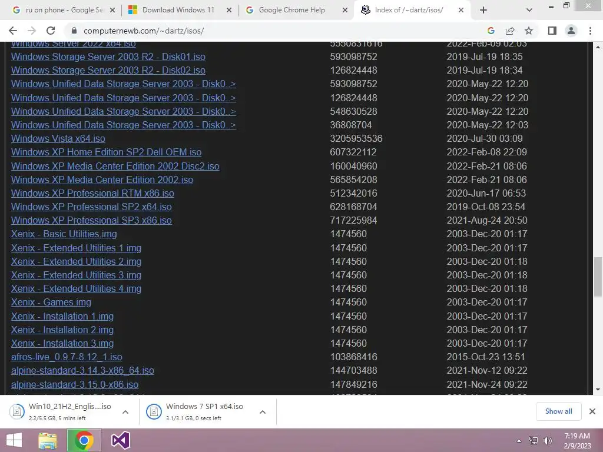Open Windows XP Professional SP2 x64.iso link
The image size is (603, 452).
point(91,207)
